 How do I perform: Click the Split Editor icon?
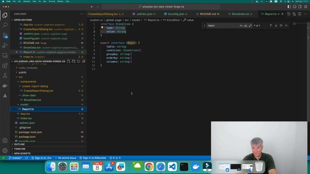tap(300, 14)
